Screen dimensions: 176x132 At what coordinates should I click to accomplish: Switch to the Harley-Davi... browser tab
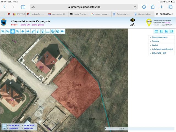pos(36,14)
